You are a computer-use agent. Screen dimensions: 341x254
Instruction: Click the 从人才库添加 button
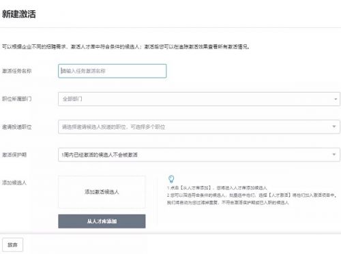click(102, 221)
